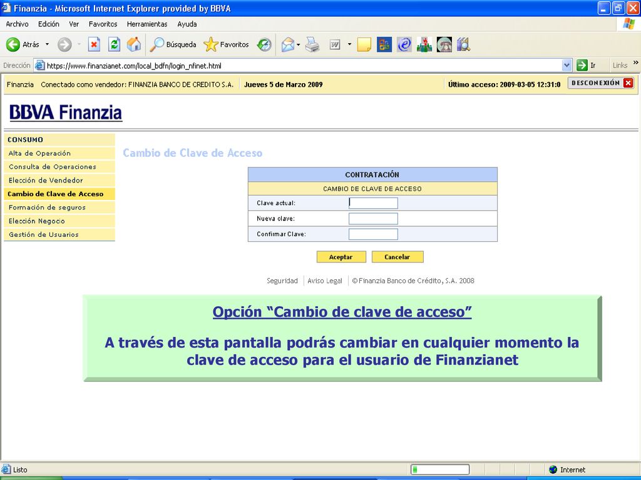Focus the Clave actual field
641x480 pixels.
point(373,203)
